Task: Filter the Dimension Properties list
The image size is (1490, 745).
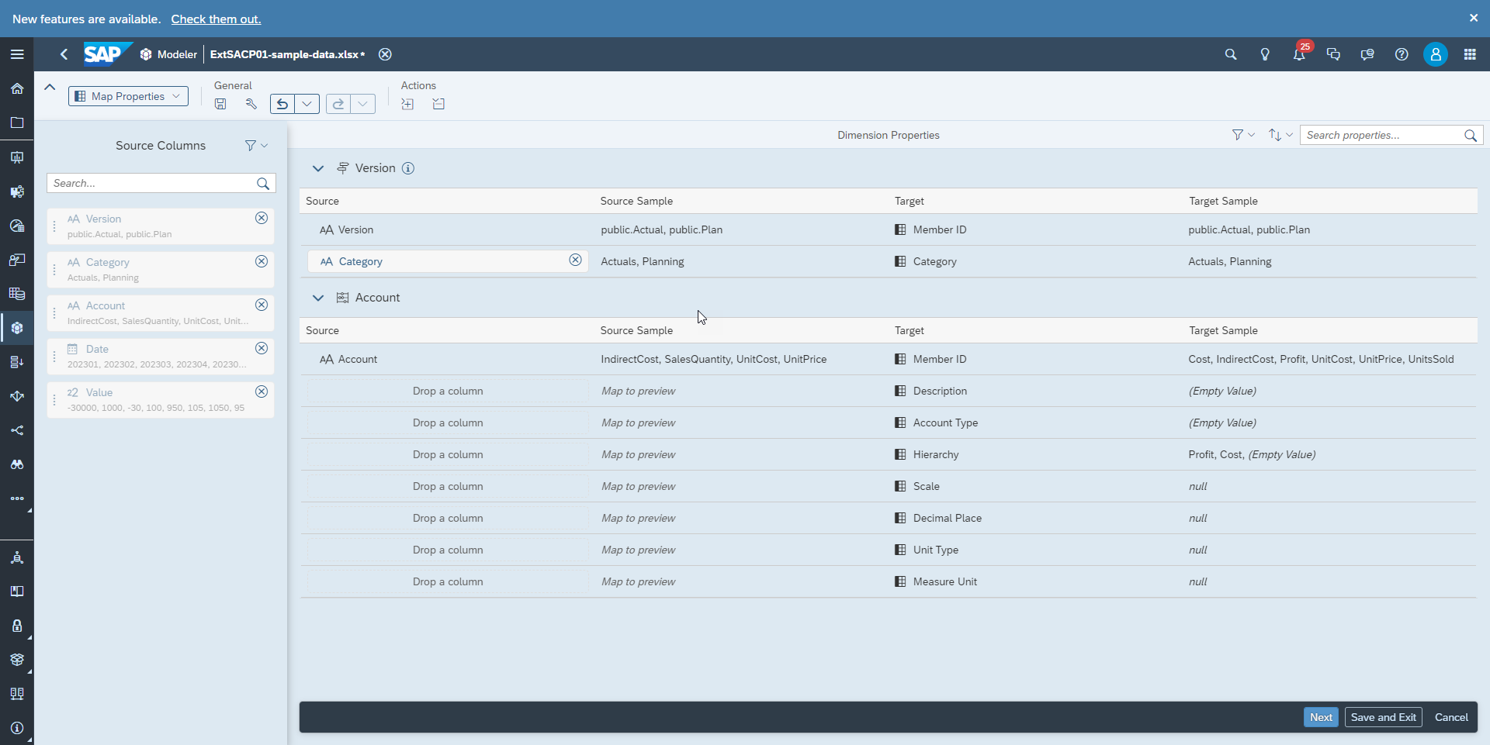Action: click(x=1237, y=134)
